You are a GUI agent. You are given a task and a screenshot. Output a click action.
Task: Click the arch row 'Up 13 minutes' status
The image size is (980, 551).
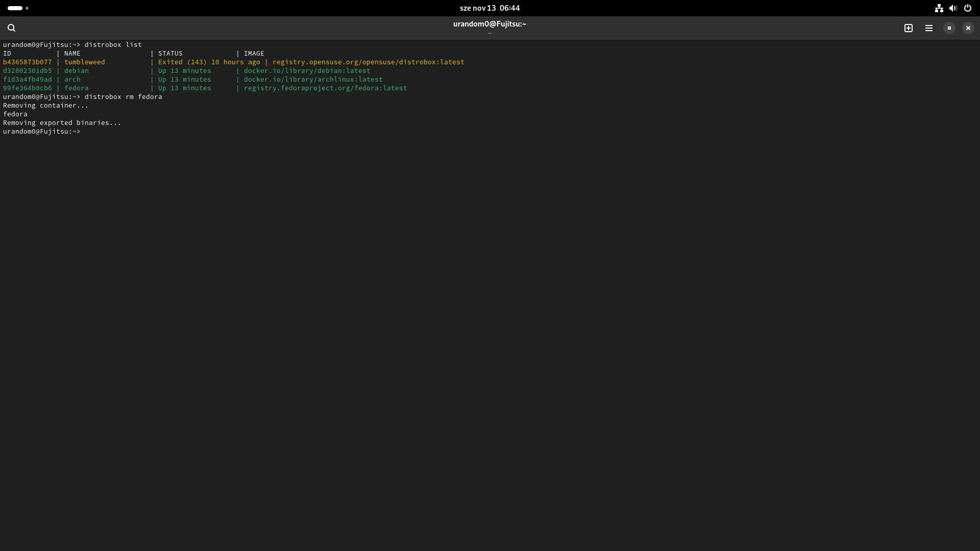(x=185, y=80)
